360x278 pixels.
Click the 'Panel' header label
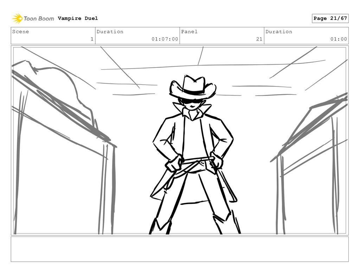[189, 32]
